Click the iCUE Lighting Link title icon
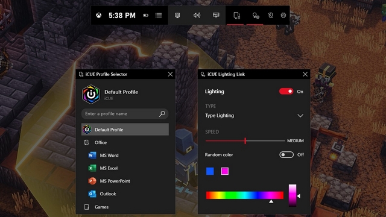Screen dimensions: 386x217 (x=203, y=74)
